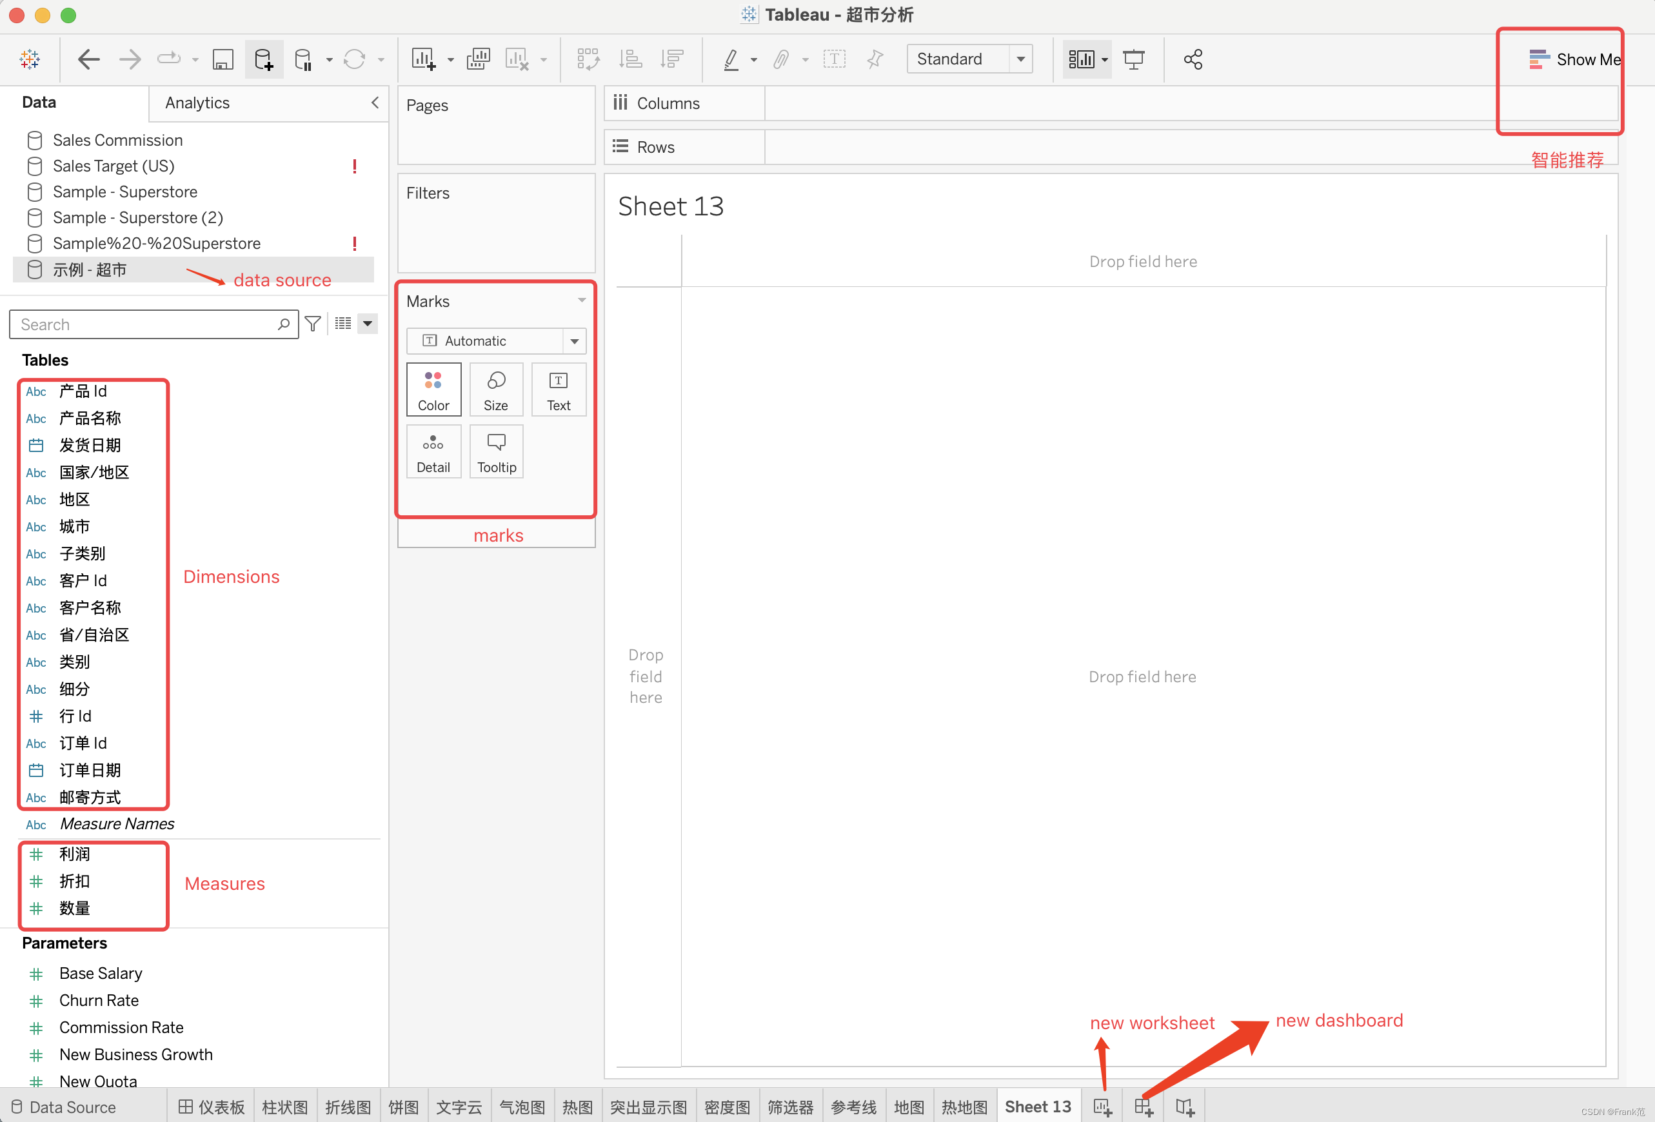Click the New Worksheet toolbar icon

pos(424,59)
